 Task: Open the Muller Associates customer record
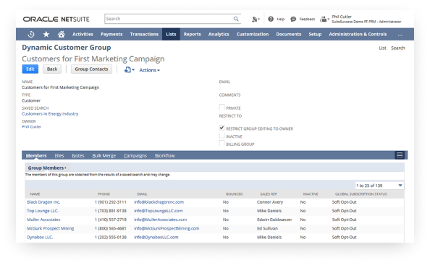tap(43, 220)
